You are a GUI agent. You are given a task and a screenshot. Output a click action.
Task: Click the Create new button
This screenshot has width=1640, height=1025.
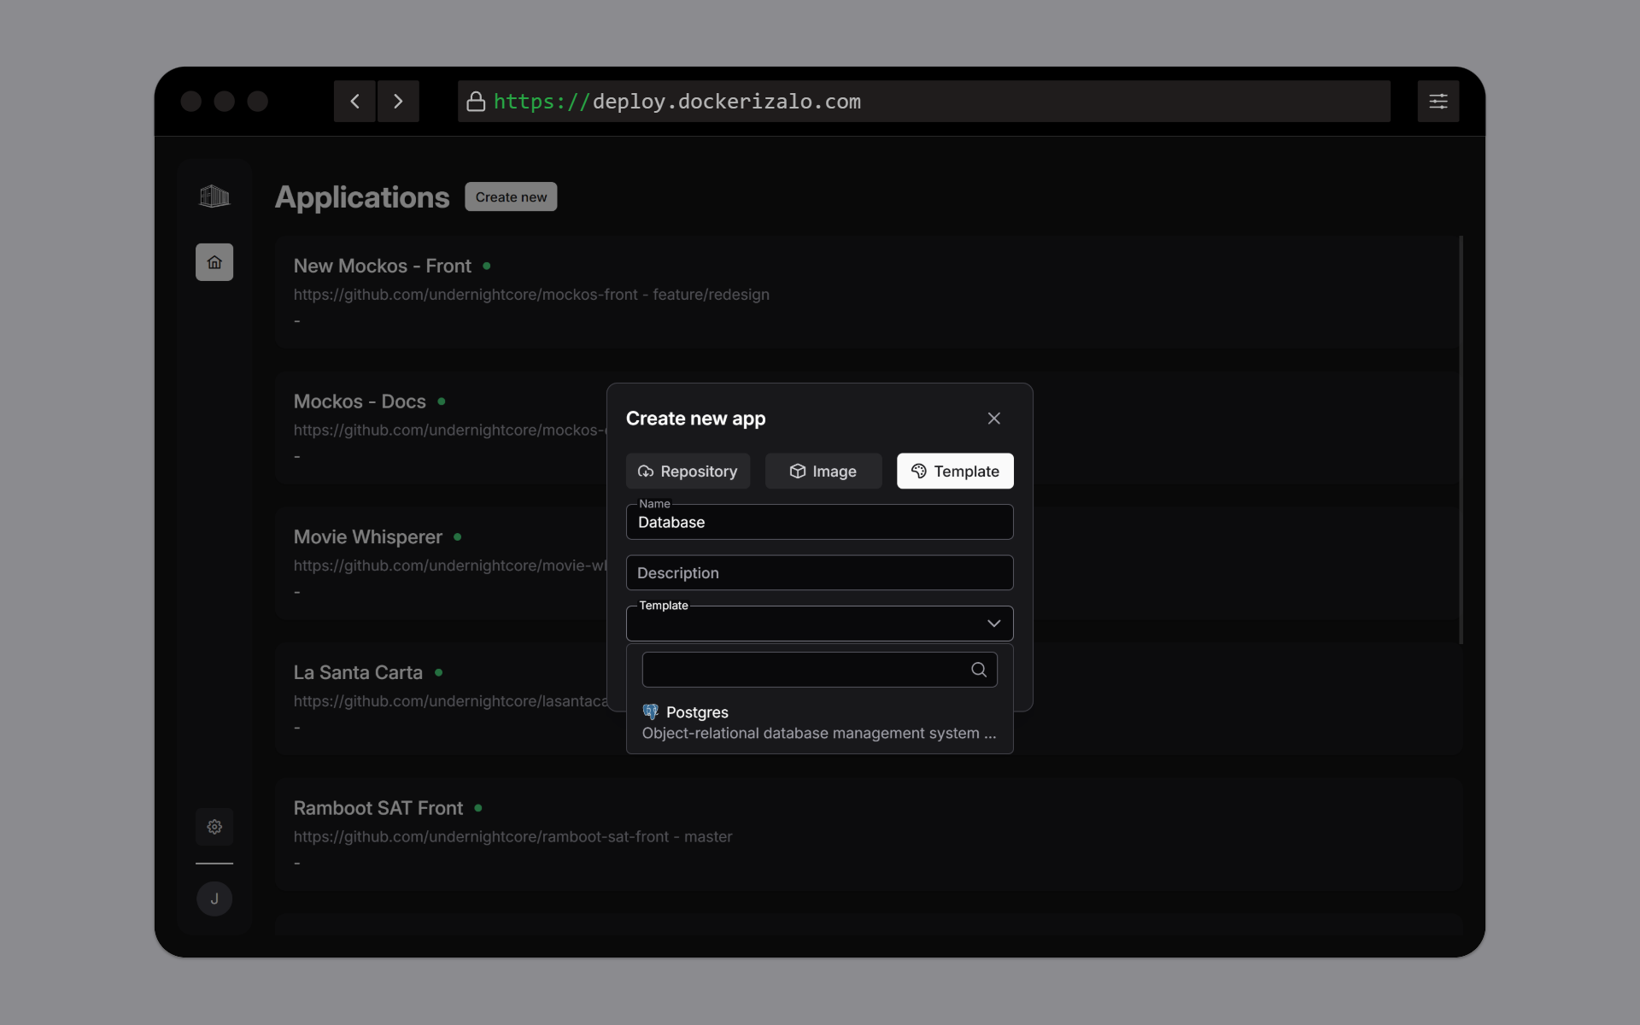coord(511,196)
